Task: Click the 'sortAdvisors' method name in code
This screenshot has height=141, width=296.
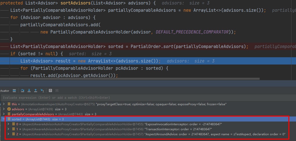Action: (x=76, y=3)
